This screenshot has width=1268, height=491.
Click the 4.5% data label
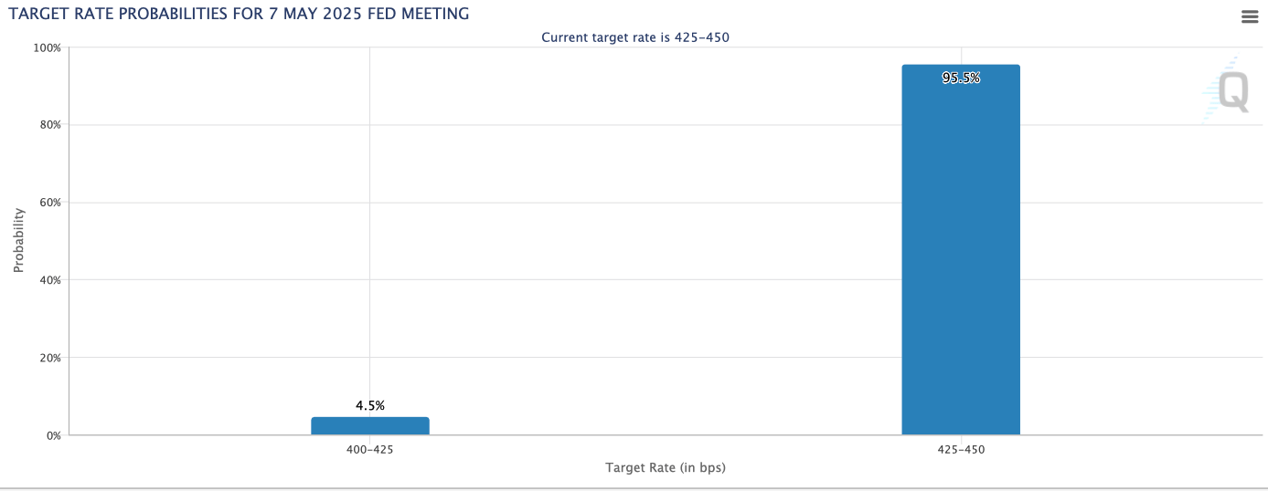click(x=370, y=405)
